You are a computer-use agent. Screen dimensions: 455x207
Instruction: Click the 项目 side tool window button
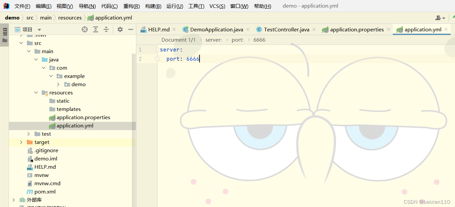5,35
